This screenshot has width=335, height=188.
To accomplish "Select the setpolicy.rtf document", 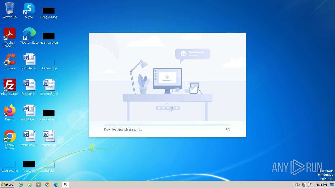I will click(49, 138).
